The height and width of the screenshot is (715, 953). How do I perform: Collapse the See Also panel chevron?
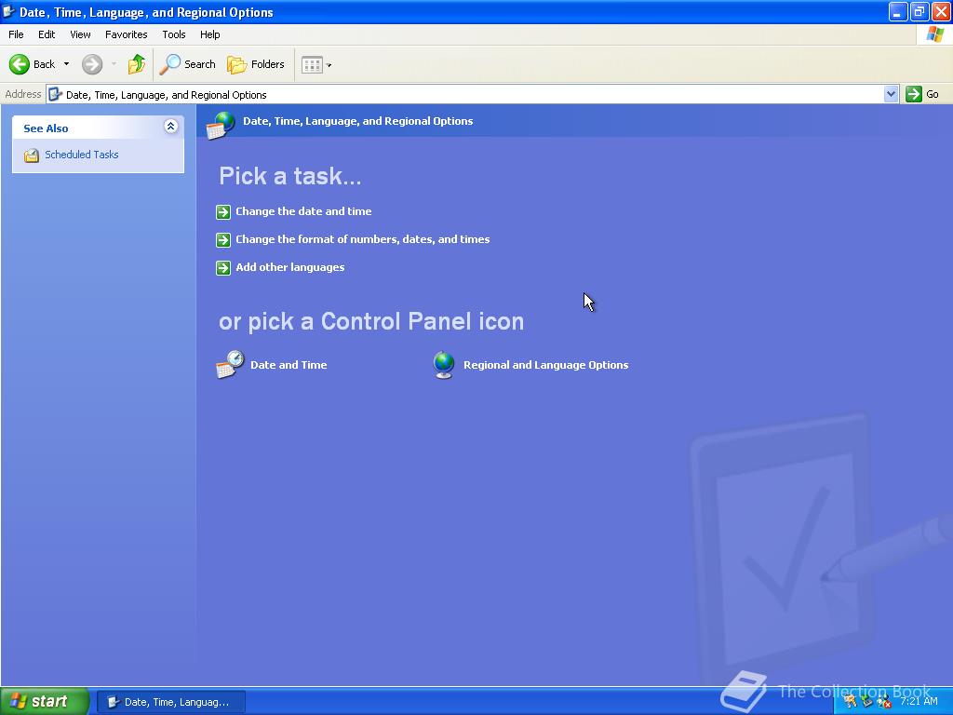point(171,127)
